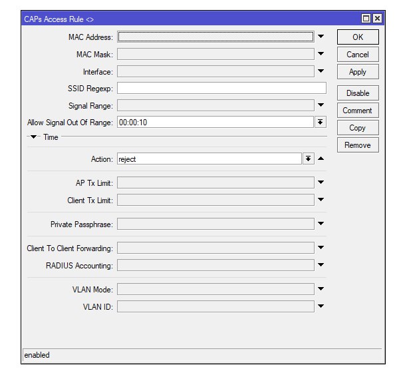Screen dimensions: 409x385
Task: Expand the Private Passphrase arrow
Action: (321, 224)
